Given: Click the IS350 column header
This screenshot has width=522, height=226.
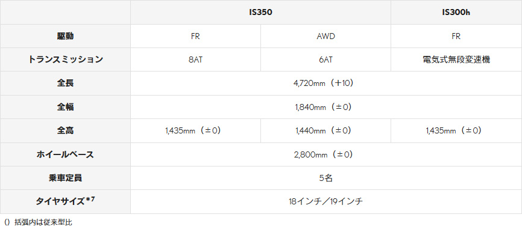Looking at the screenshot, I should [x=260, y=12].
